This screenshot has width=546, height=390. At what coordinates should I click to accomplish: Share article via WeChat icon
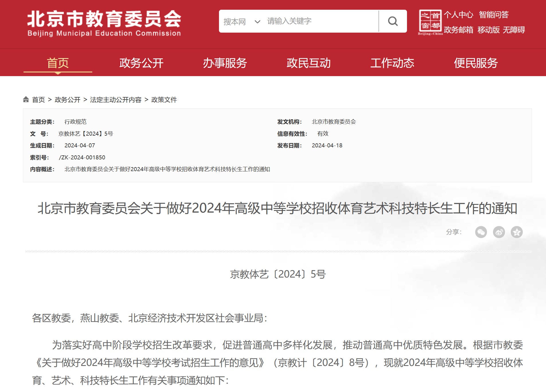pyautogui.click(x=481, y=232)
